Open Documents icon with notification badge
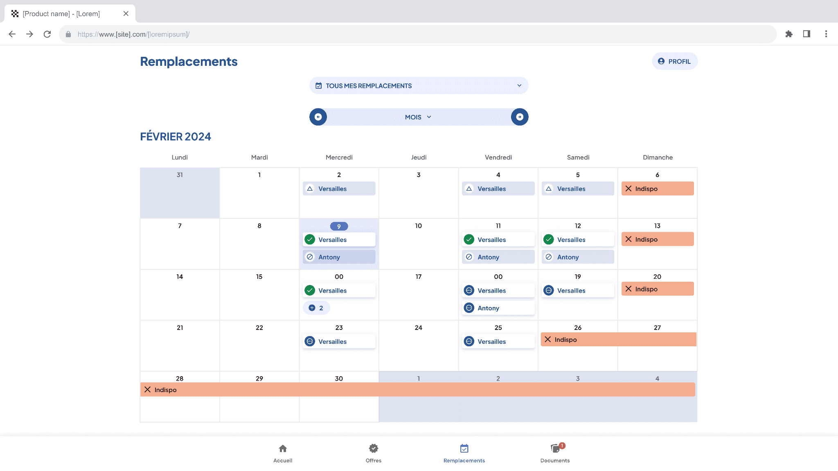The height and width of the screenshot is (471, 838). pos(555,449)
